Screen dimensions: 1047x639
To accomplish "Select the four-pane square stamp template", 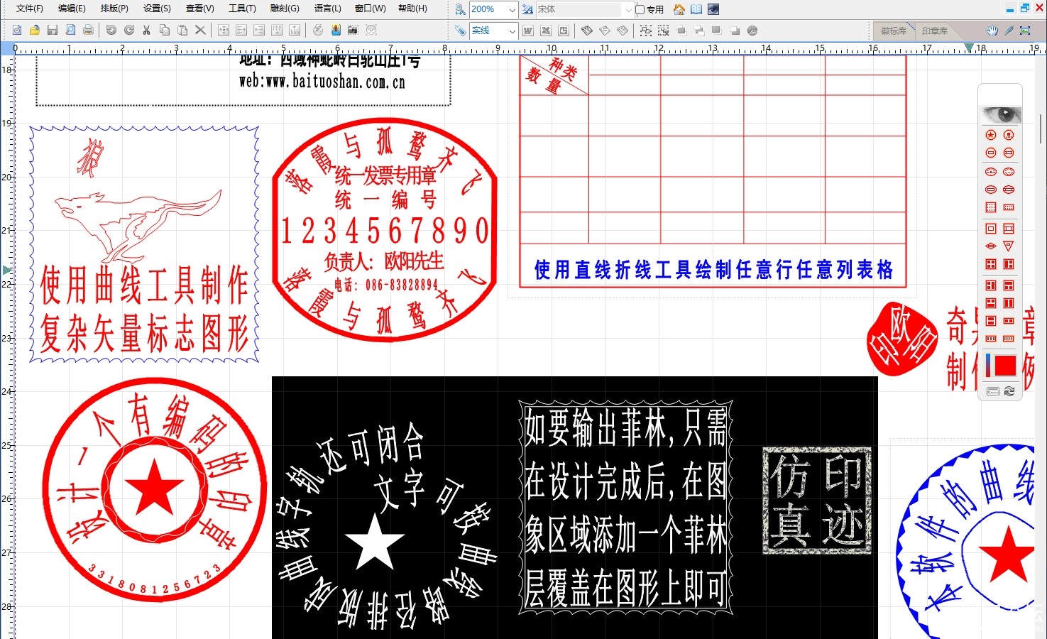I will pyautogui.click(x=991, y=264).
